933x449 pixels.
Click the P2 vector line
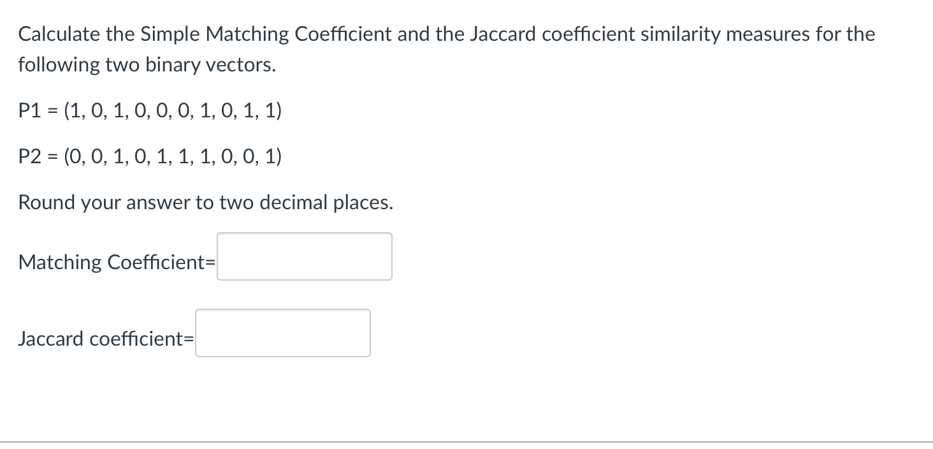[x=150, y=156]
